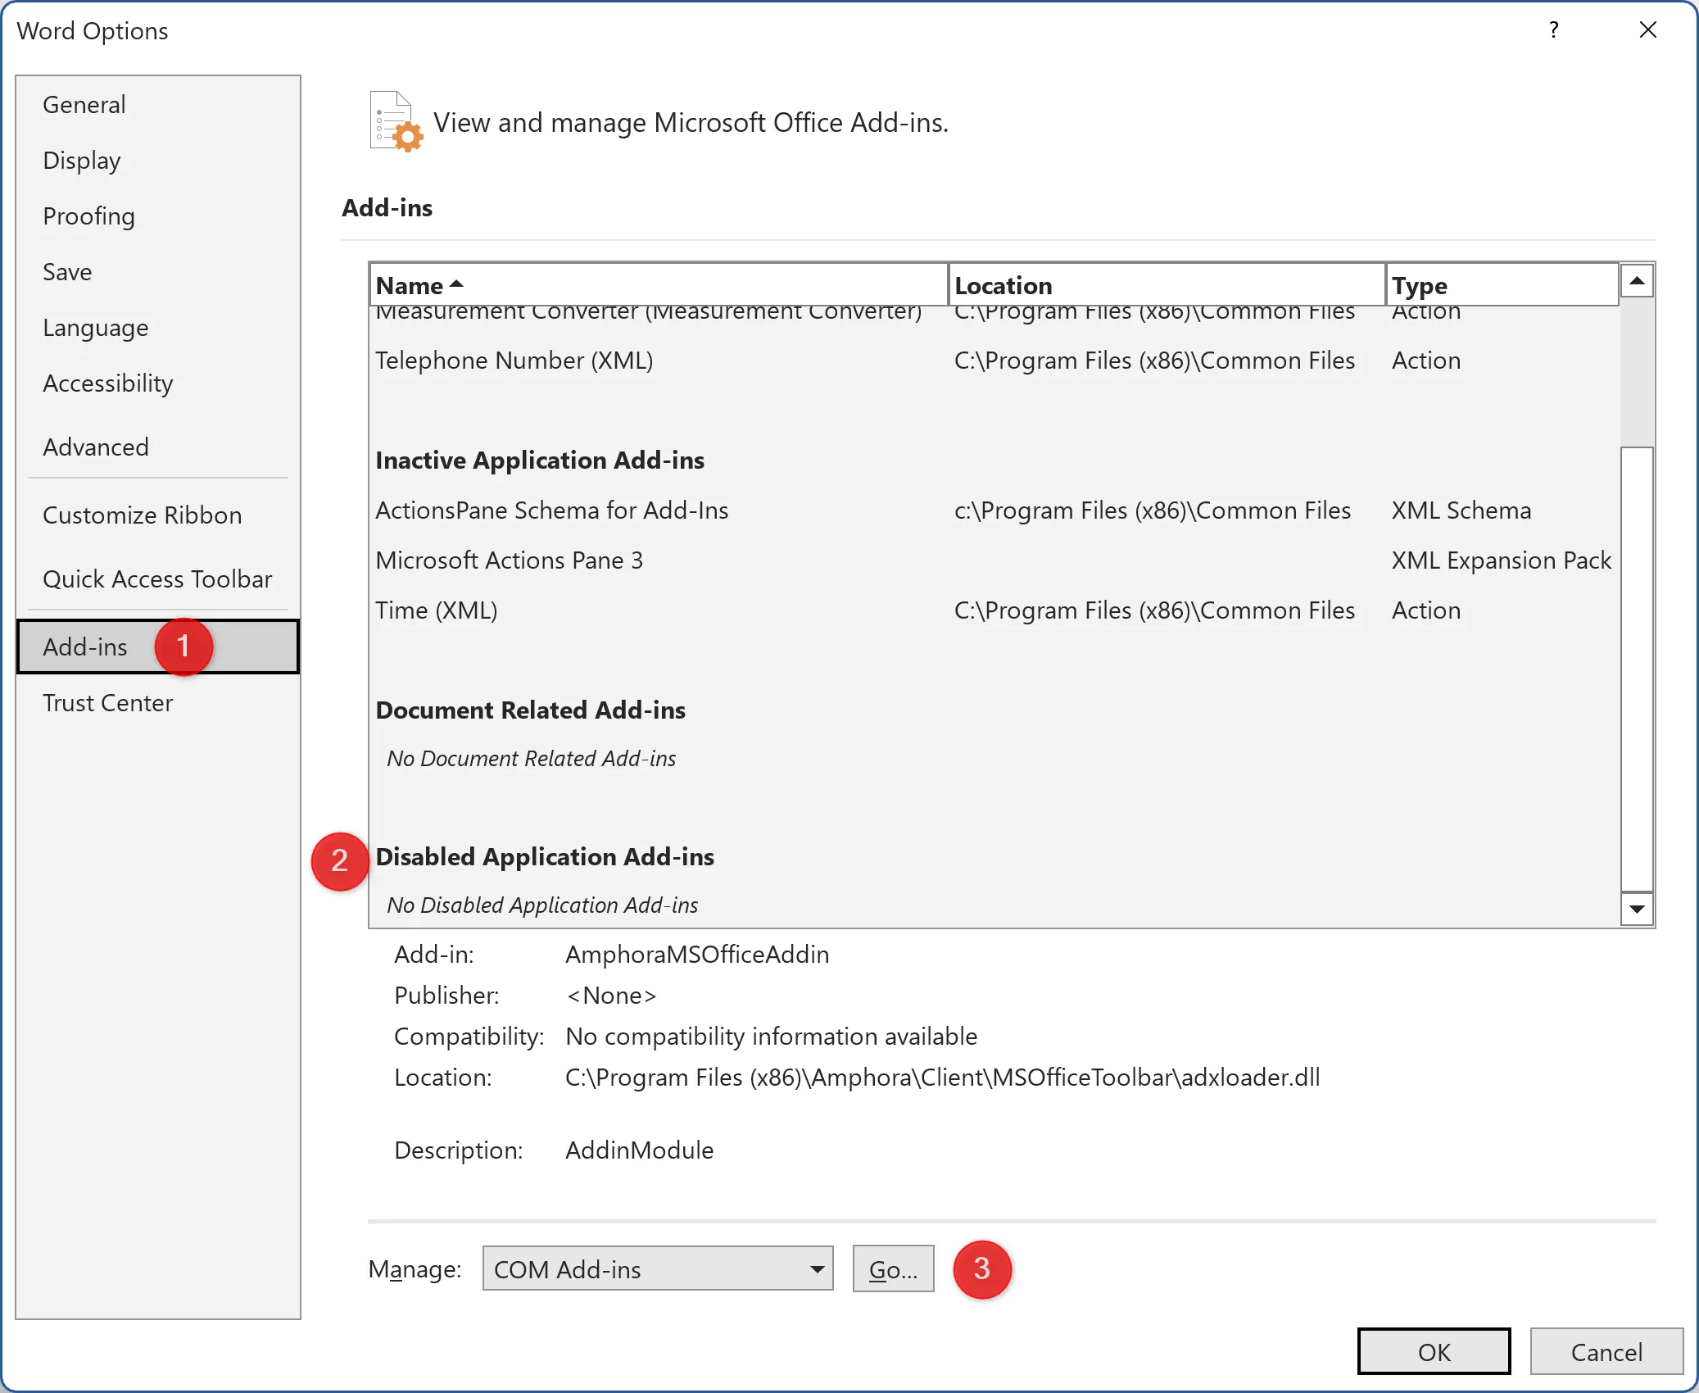Go to the Save category
The width and height of the screenshot is (1699, 1393).
(x=157, y=272)
